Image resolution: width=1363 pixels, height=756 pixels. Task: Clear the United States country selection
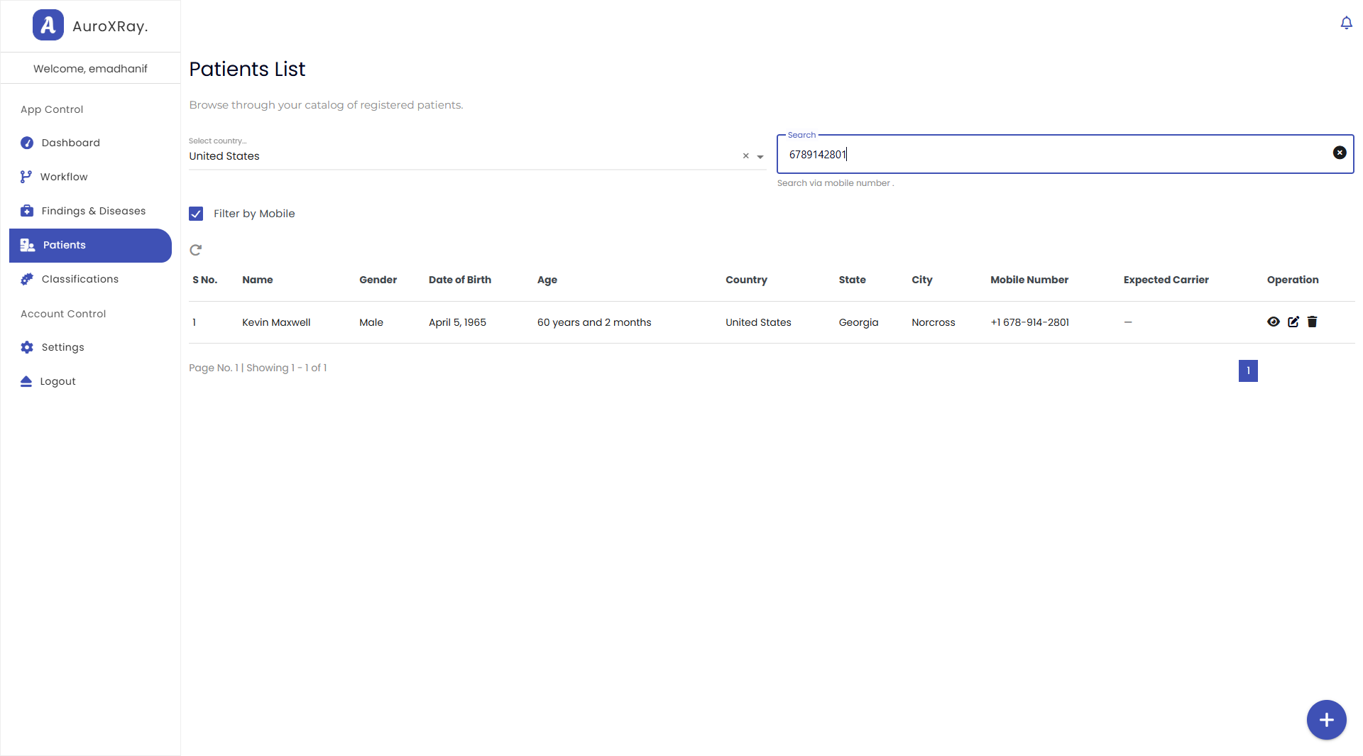(745, 155)
